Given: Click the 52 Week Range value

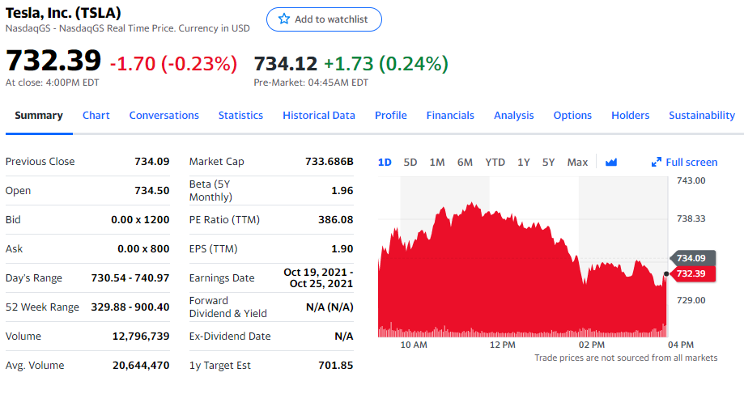Looking at the screenshot, I should [x=130, y=307].
